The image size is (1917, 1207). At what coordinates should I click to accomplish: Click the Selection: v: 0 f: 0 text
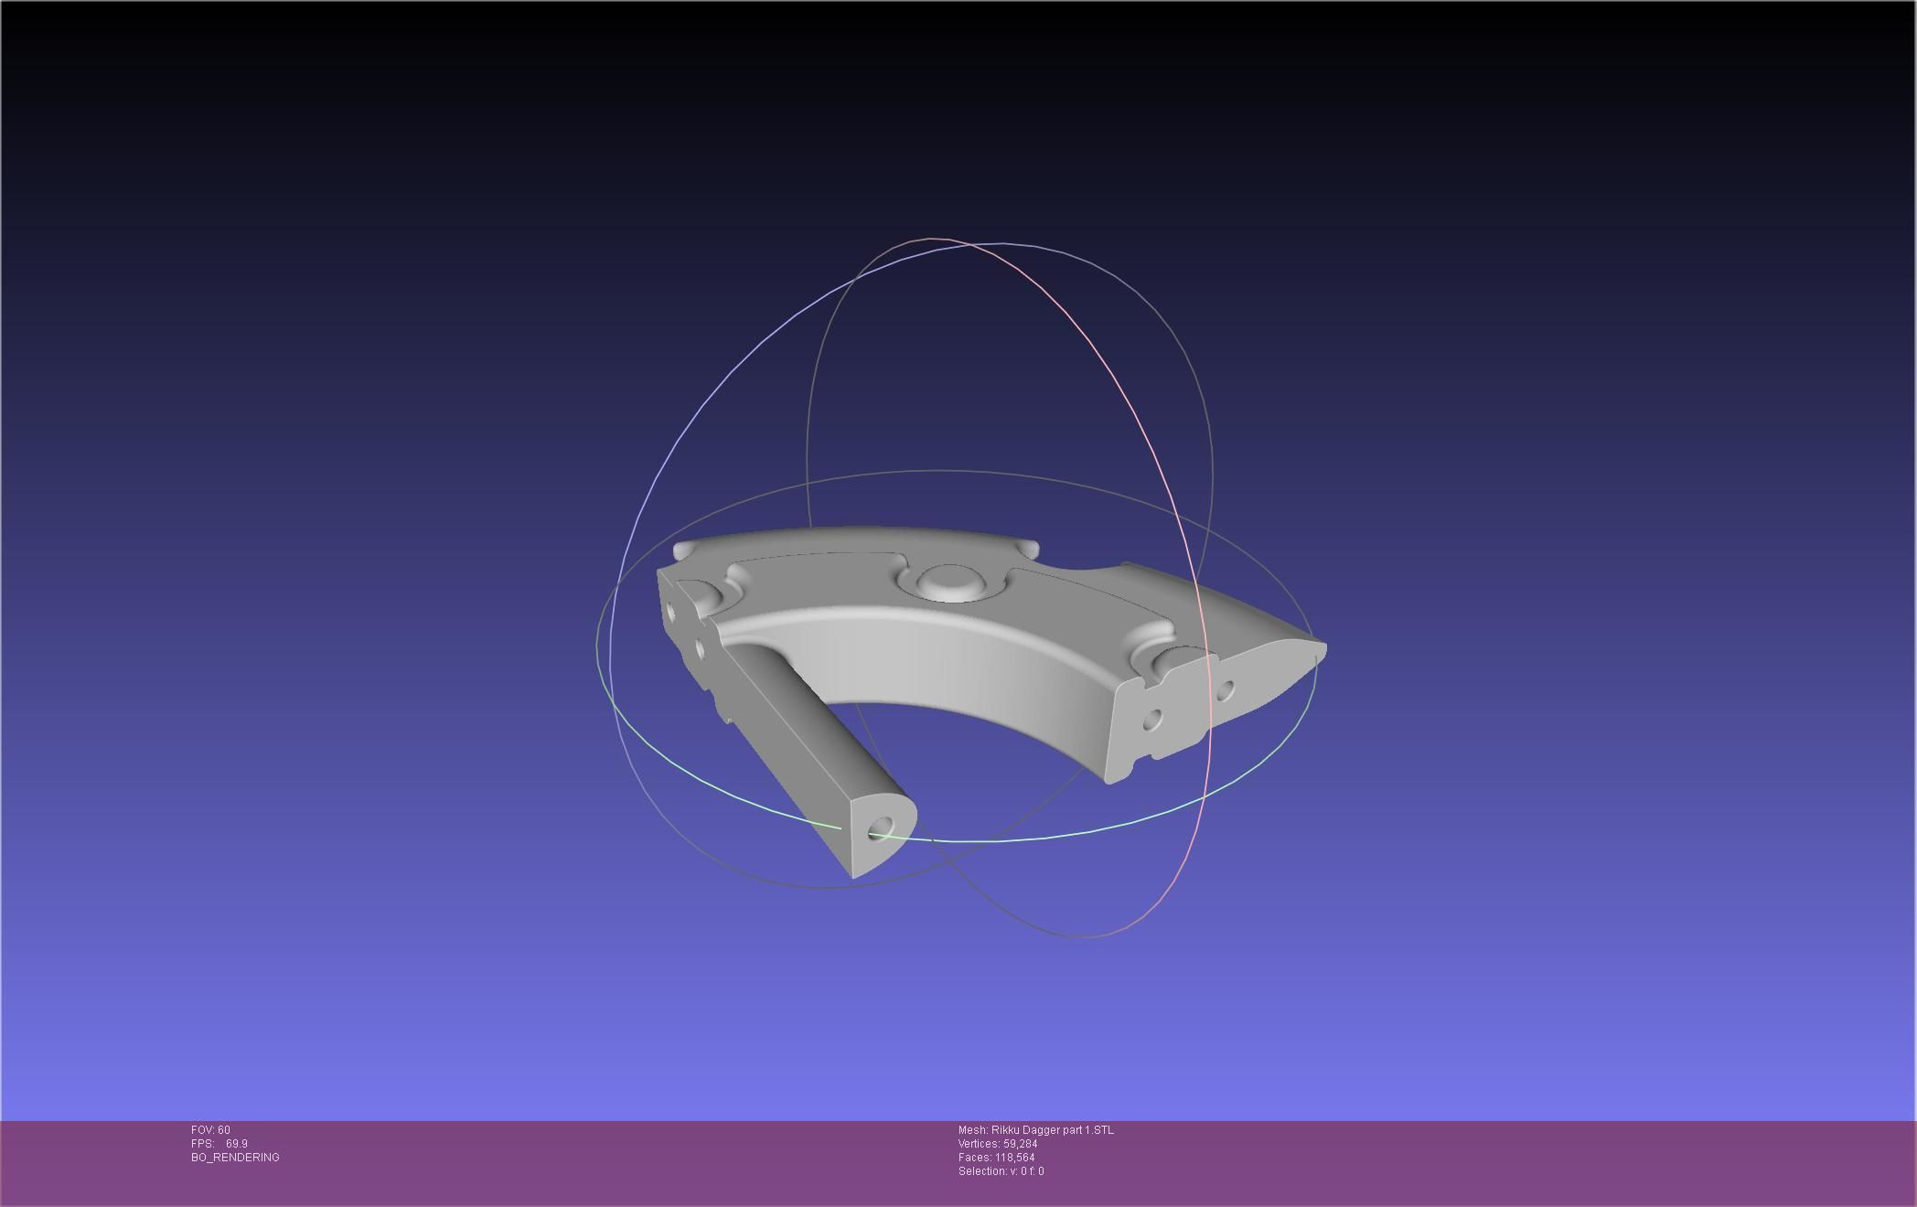pos(1001,1171)
